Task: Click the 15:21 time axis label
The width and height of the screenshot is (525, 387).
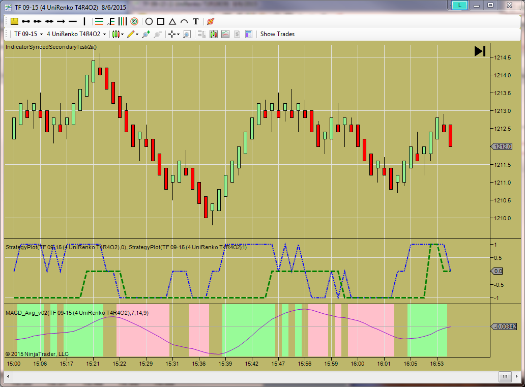Action: (x=93, y=364)
